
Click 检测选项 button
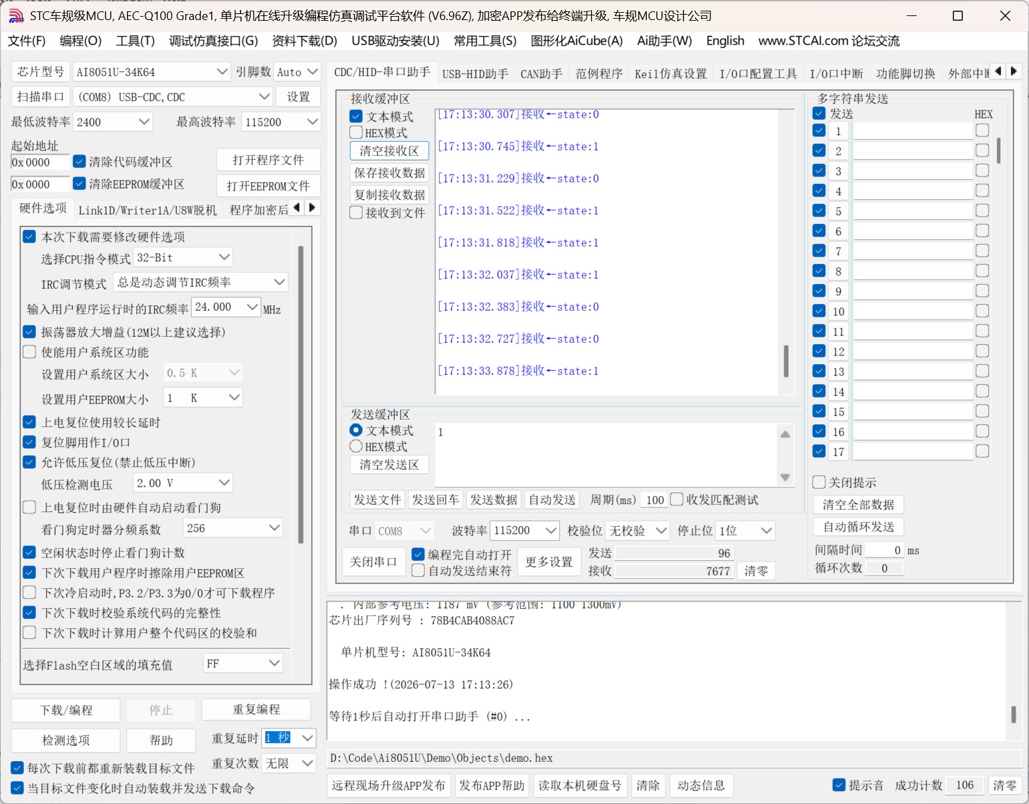click(x=65, y=740)
